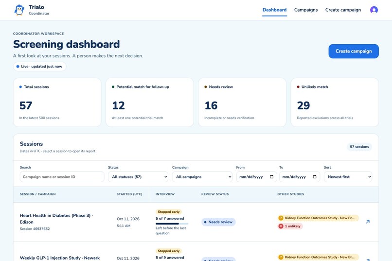Click the To date input field

[300, 176]
